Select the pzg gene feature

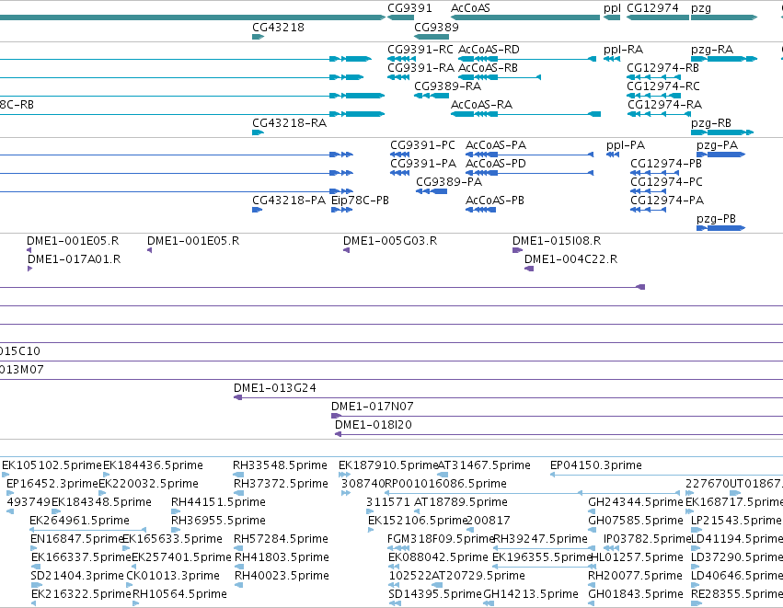click(x=724, y=17)
